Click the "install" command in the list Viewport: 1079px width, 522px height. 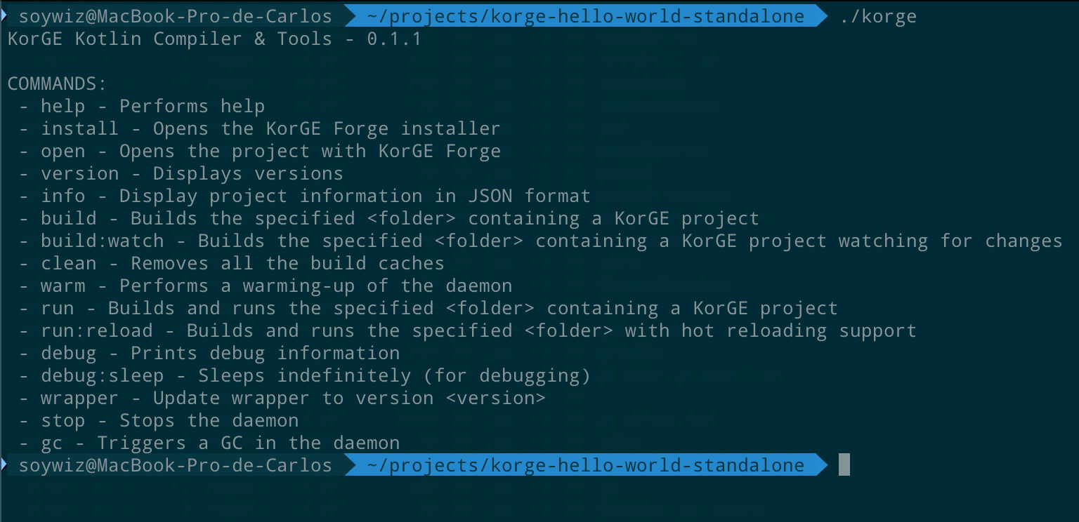click(79, 129)
